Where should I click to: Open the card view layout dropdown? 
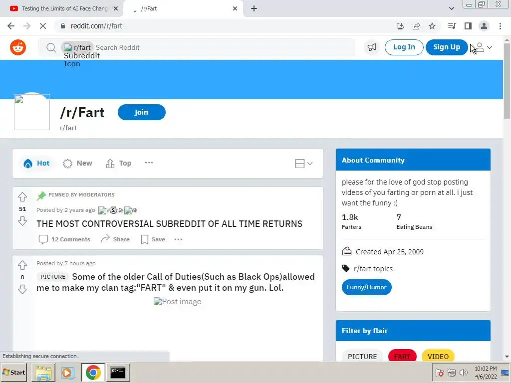[x=304, y=164]
